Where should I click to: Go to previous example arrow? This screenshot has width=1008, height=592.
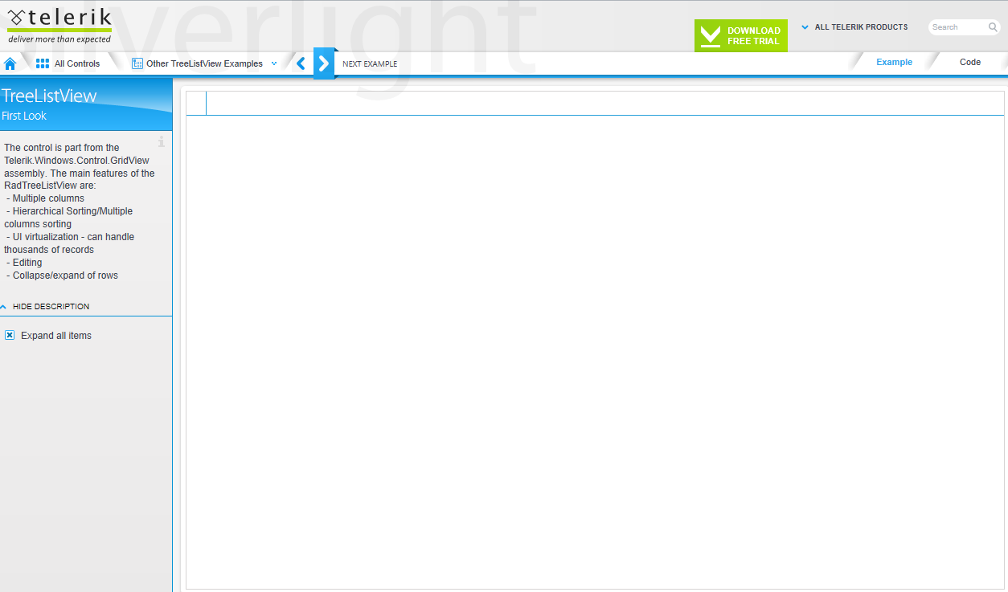[x=301, y=63]
